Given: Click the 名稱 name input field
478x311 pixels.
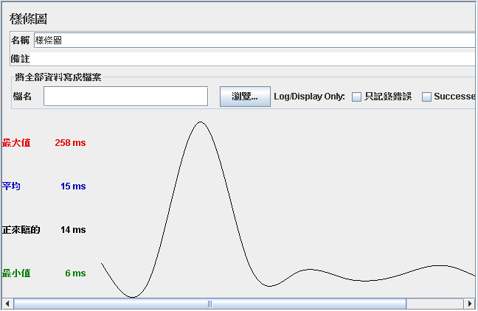Looking at the screenshot, I should point(255,41).
